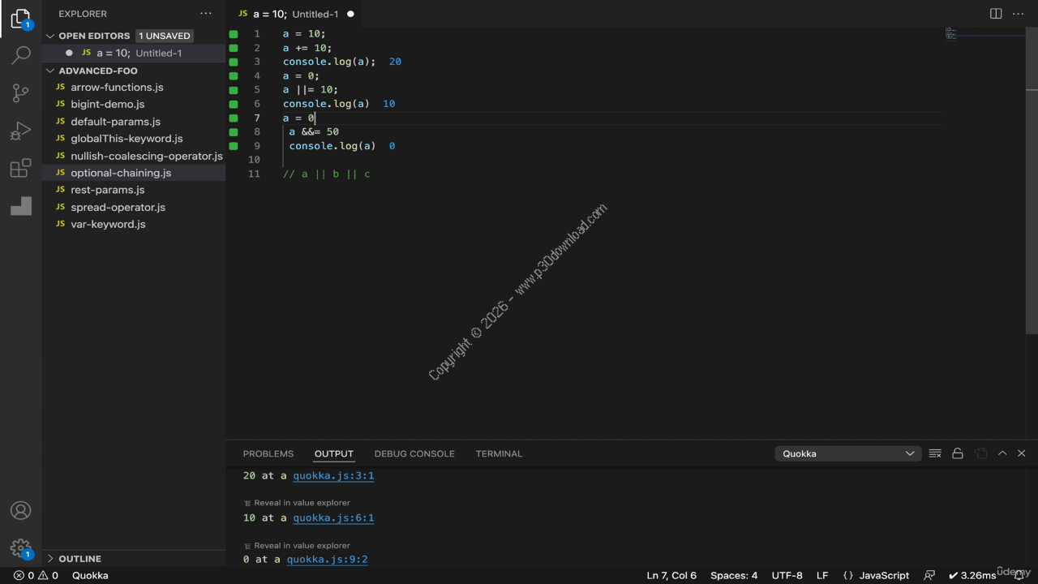
Task: Clear the output panel
Action: [935, 453]
